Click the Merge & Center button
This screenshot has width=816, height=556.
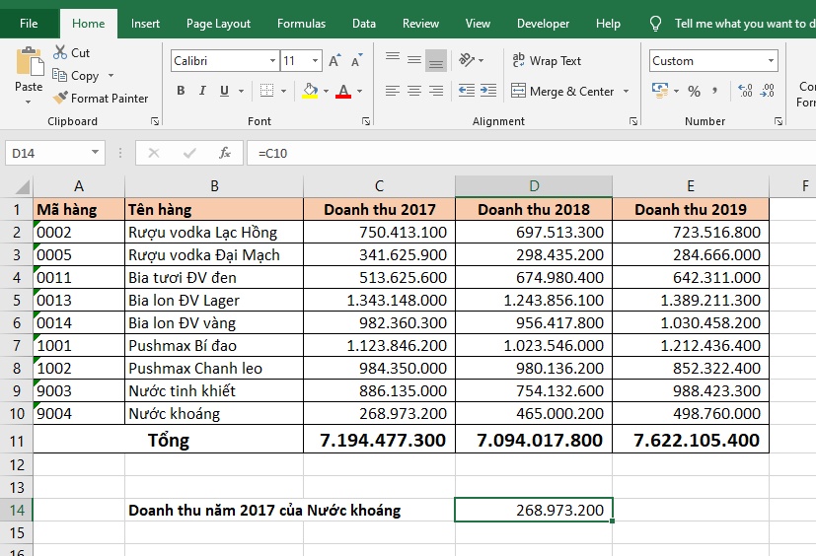tap(562, 92)
